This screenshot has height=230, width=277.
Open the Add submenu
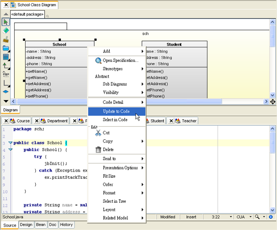tap(117, 51)
